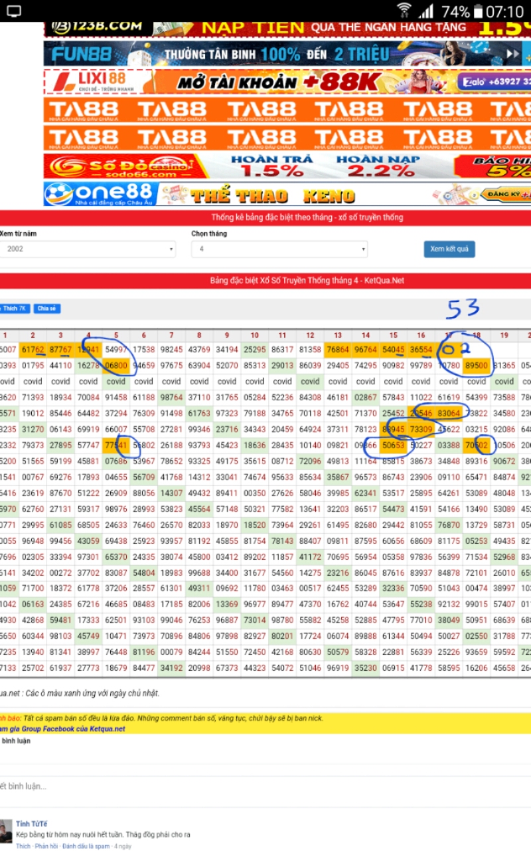This screenshot has height=851, width=531.
Task: Click Thích under the Tính TửTế comment
Action: pos(23,846)
